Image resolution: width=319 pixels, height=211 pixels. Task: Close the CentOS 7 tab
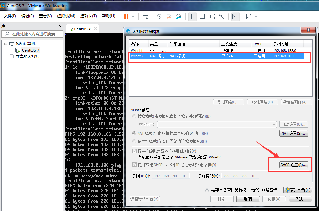[x=95, y=29]
